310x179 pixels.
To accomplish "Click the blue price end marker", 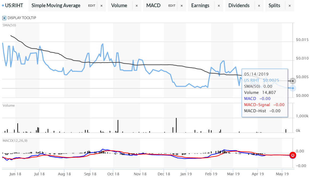I will coord(293,88).
